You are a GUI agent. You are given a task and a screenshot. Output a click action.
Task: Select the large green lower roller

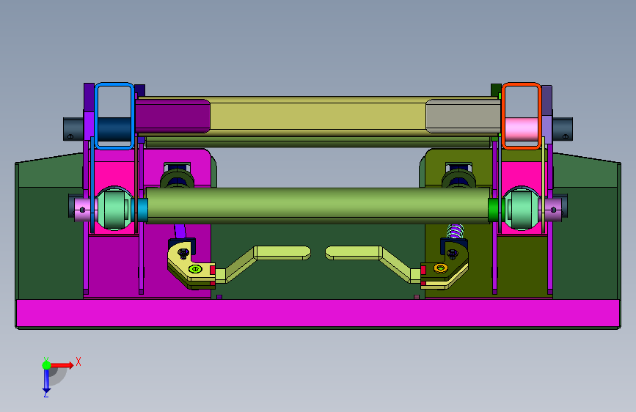(318, 205)
